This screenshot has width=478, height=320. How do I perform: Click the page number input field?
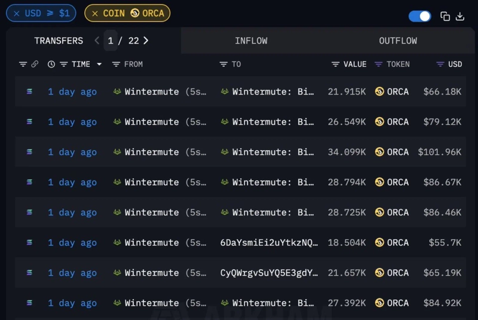coord(111,41)
